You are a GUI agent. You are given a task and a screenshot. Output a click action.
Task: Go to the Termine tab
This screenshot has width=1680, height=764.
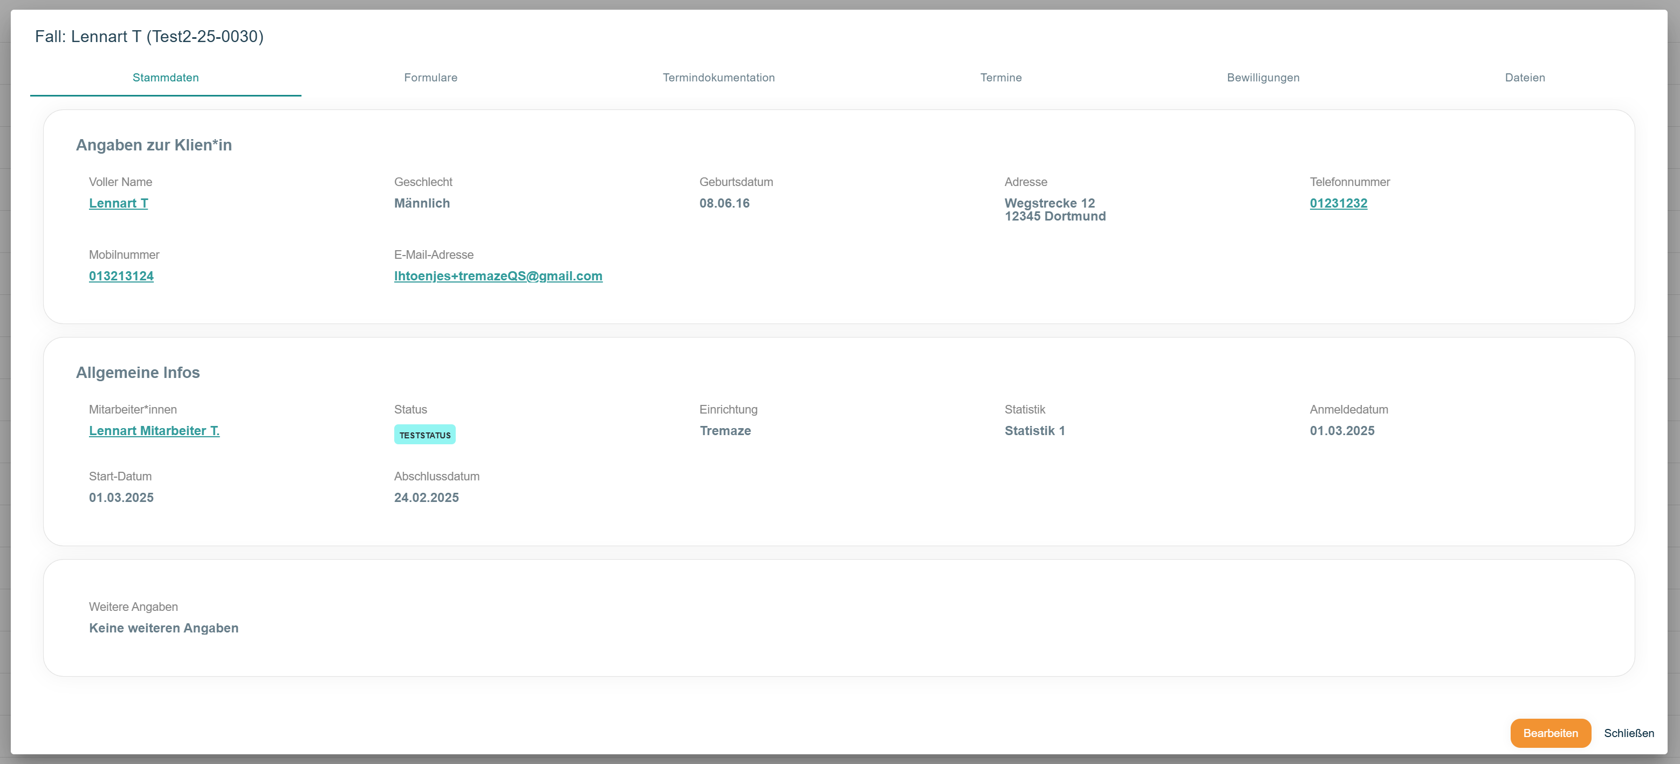coord(1000,78)
